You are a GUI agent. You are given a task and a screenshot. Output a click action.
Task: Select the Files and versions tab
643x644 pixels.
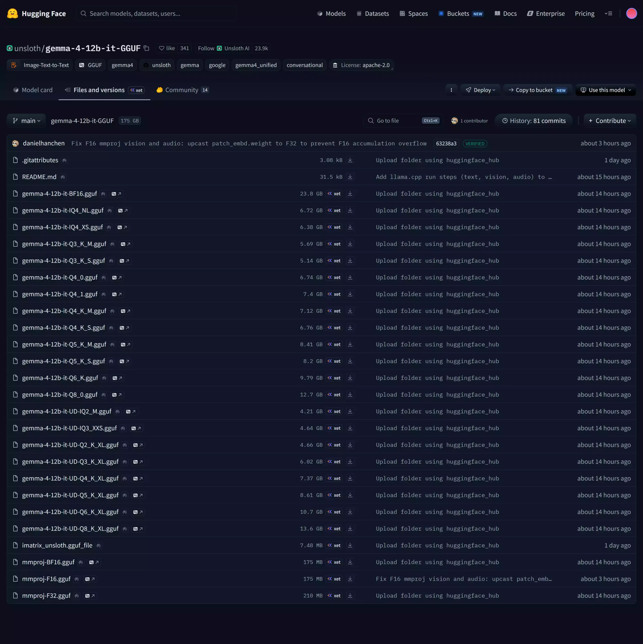pyautogui.click(x=104, y=90)
